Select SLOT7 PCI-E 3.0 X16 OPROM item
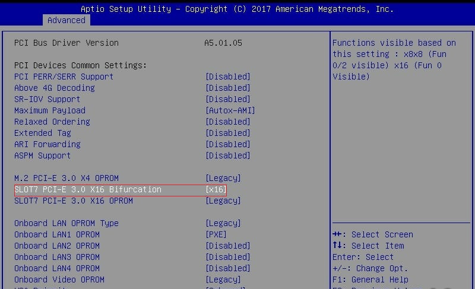This screenshot has width=475, height=289. pos(74,201)
